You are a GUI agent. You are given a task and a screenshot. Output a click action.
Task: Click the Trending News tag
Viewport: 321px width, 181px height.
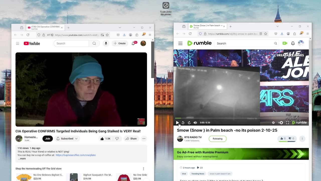(198, 174)
